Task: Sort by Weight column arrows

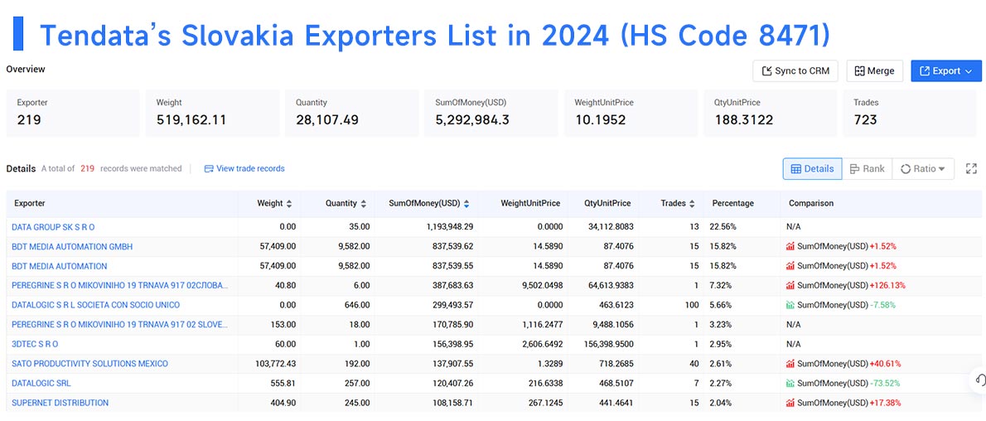Action: point(288,203)
